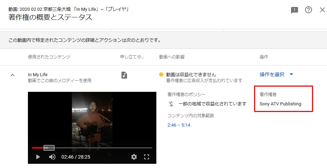Viewport: 327px width, 168px height.
Task: Click the video progress bar
Action: pyautogui.click(x=92, y=148)
